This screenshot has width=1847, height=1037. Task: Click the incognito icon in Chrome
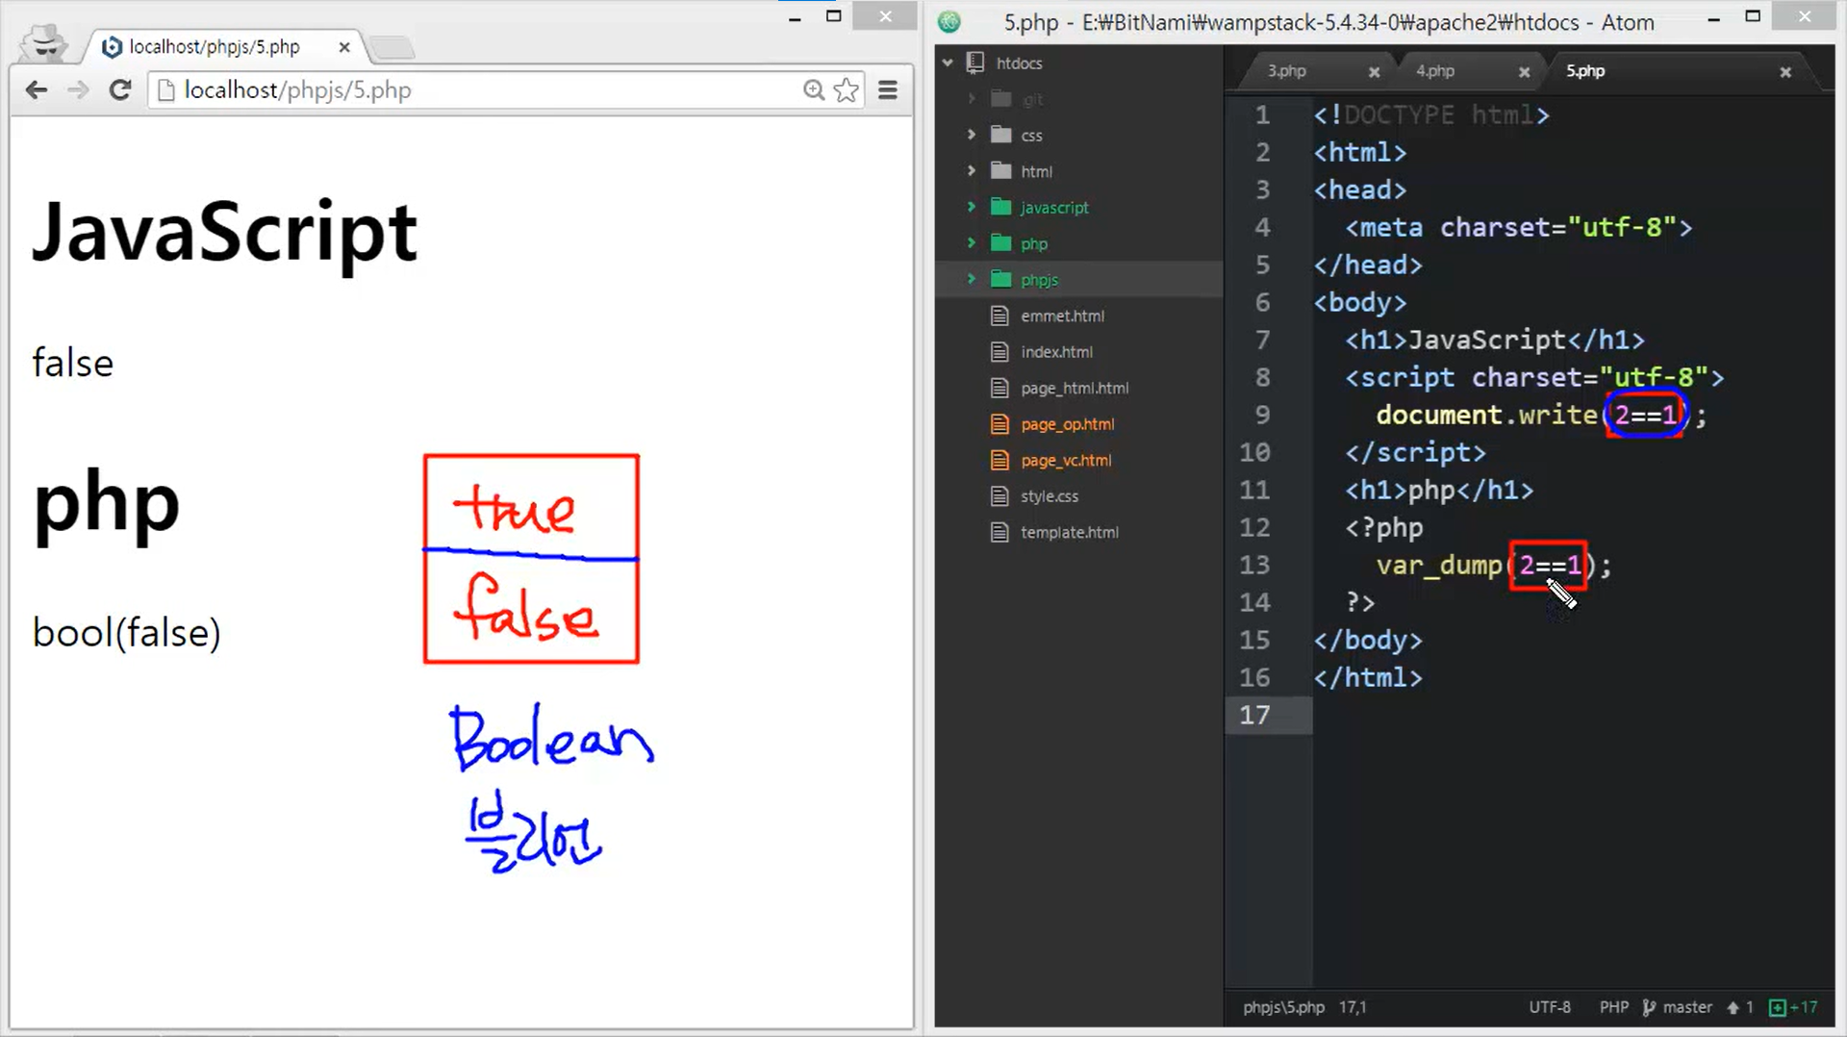44,42
